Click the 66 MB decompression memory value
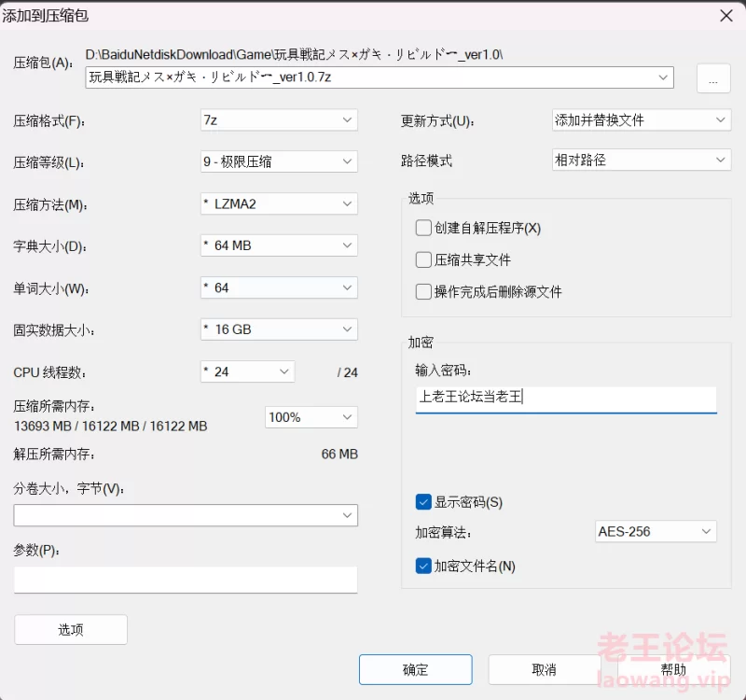The width and height of the screenshot is (746, 700). point(339,454)
